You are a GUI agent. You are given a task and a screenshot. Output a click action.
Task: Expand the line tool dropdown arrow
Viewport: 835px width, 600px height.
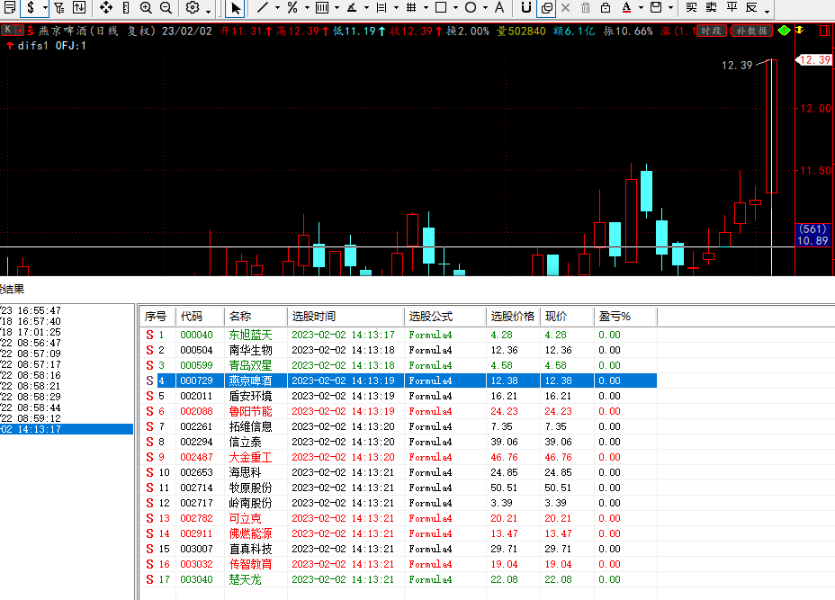(x=277, y=8)
